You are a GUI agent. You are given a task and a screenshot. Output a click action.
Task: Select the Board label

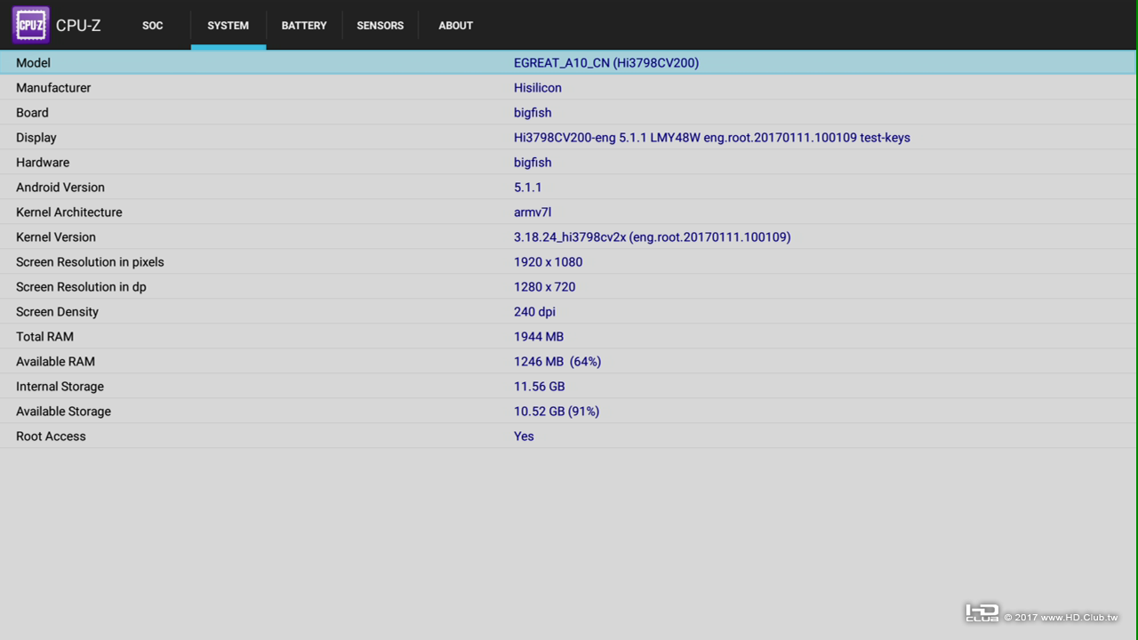point(32,113)
